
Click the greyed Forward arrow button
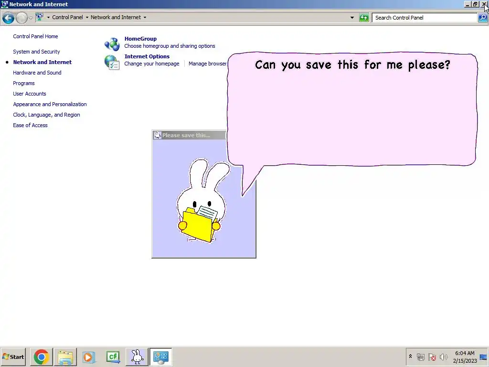[x=21, y=18]
